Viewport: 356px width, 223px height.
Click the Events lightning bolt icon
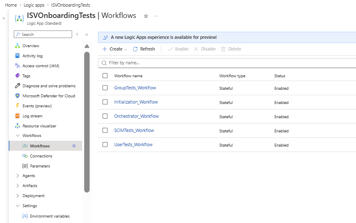click(x=18, y=106)
